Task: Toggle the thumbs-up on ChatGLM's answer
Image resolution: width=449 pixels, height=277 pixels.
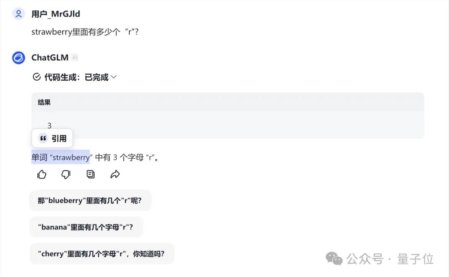Action: tap(41, 174)
